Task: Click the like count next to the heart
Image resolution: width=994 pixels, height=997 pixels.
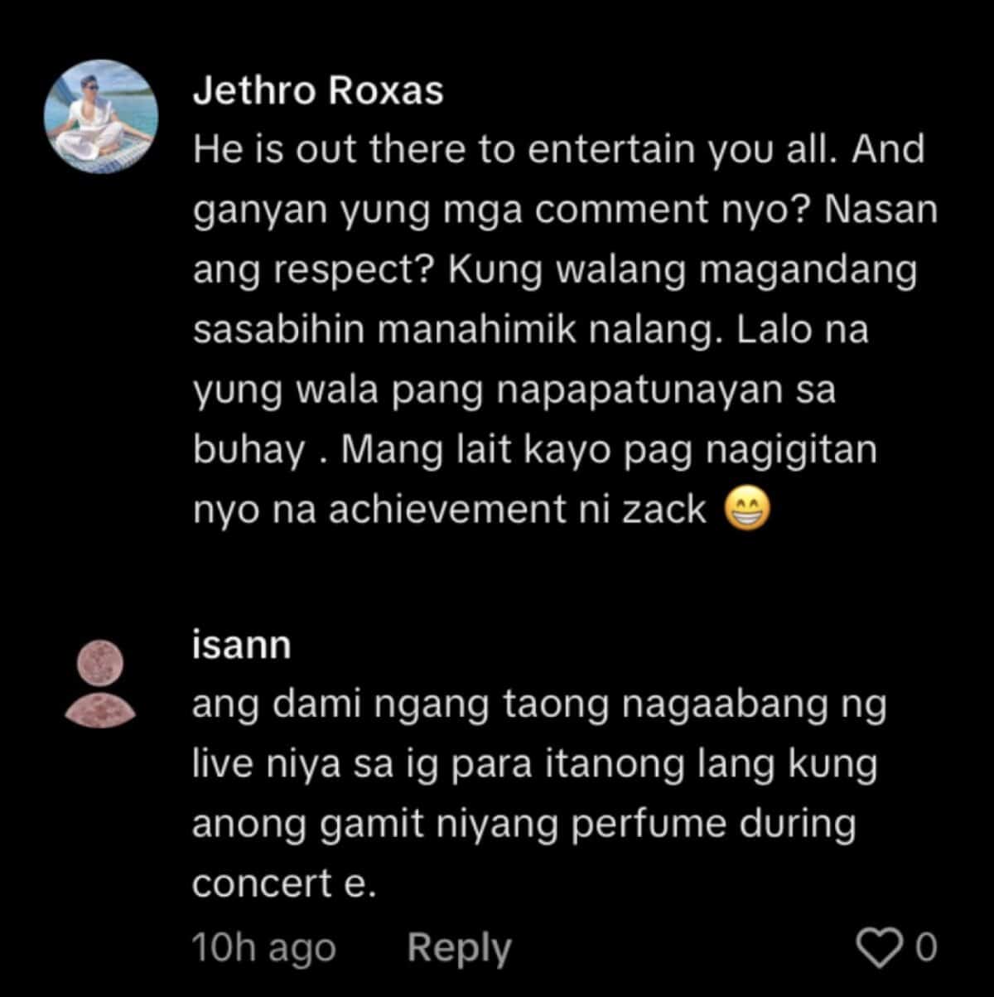Action: (926, 947)
